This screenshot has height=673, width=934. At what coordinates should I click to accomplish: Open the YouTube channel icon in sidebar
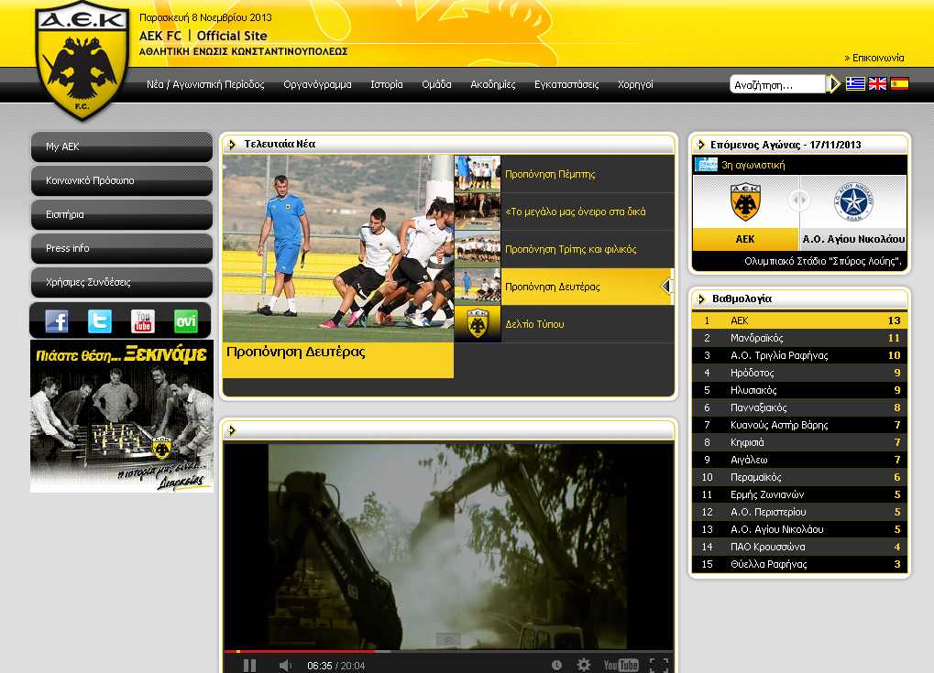[143, 321]
